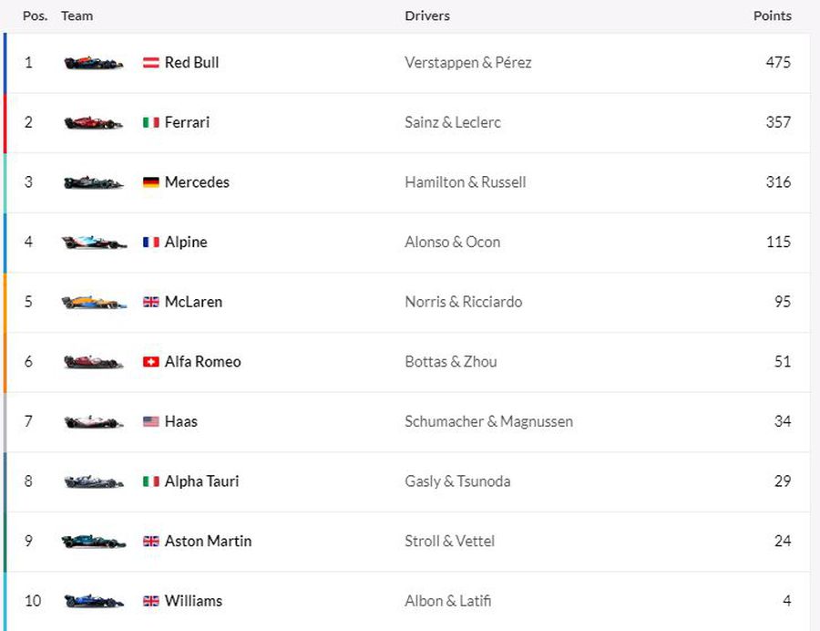Screen dimensions: 820x631
Task: Click the Swiss flag beside Alfa Romeo
Action: coord(151,361)
